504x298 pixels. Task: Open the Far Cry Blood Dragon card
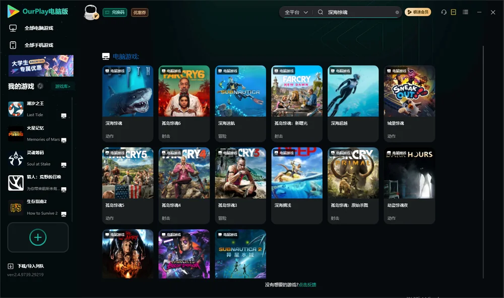pos(184,254)
